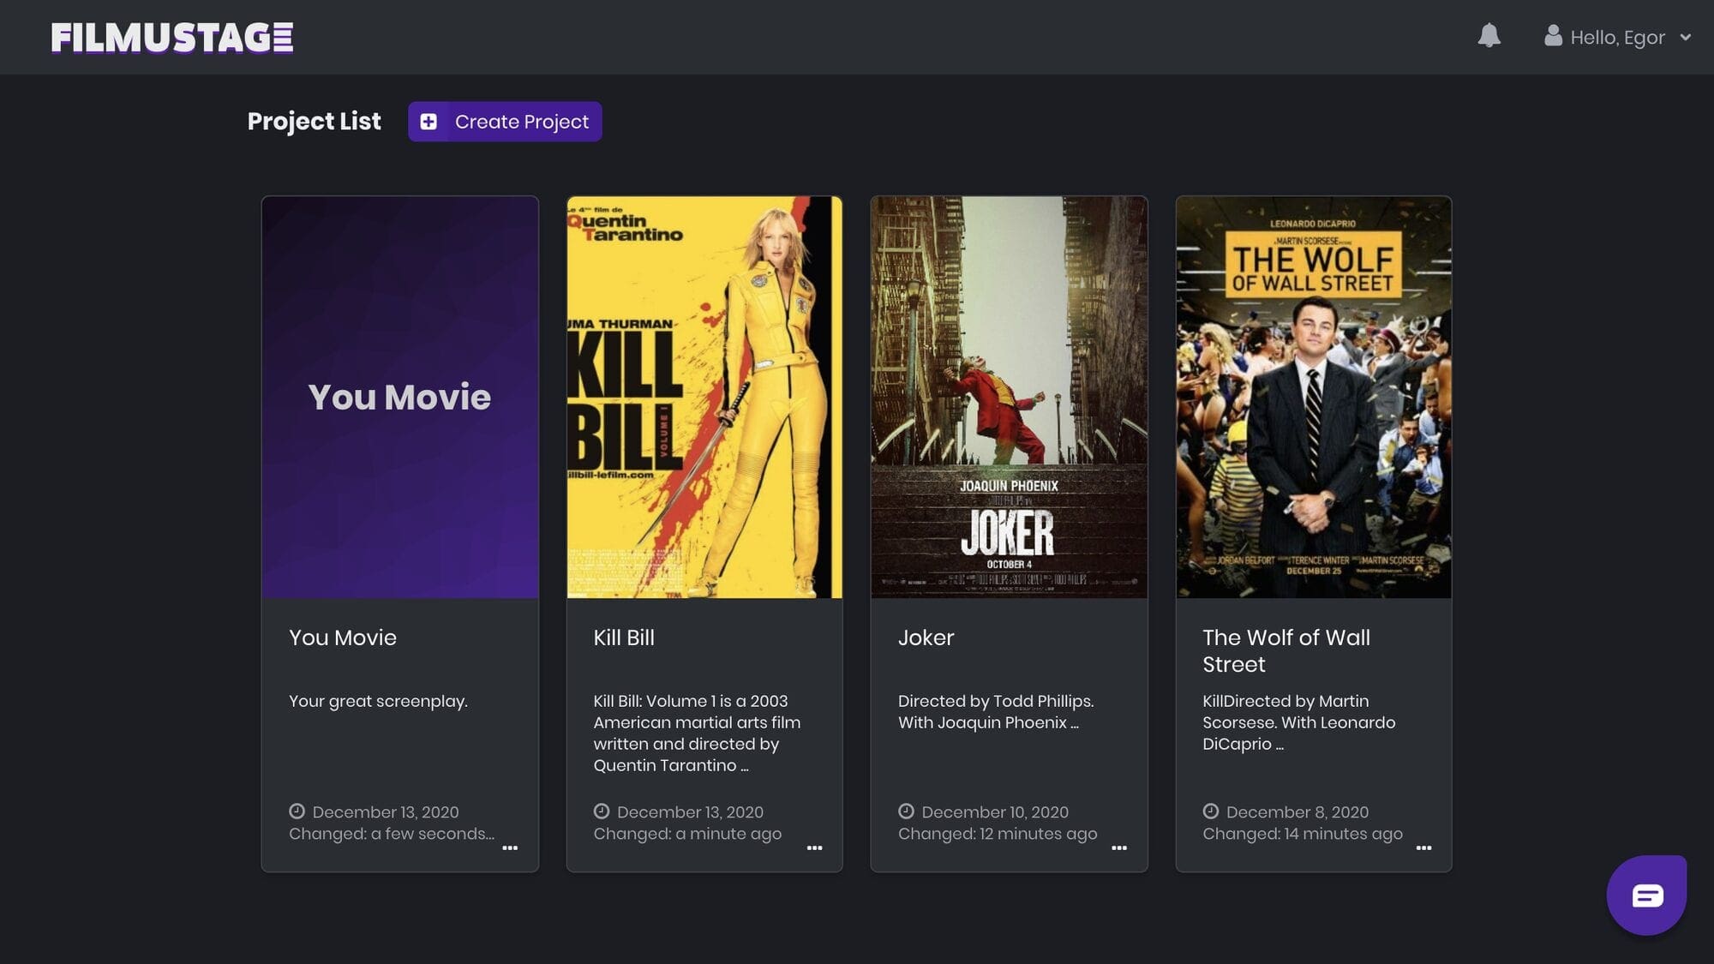Click the plus icon in Create Project
This screenshot has height=964, width=1714.
pyautogui.click(x=428, y=122)
